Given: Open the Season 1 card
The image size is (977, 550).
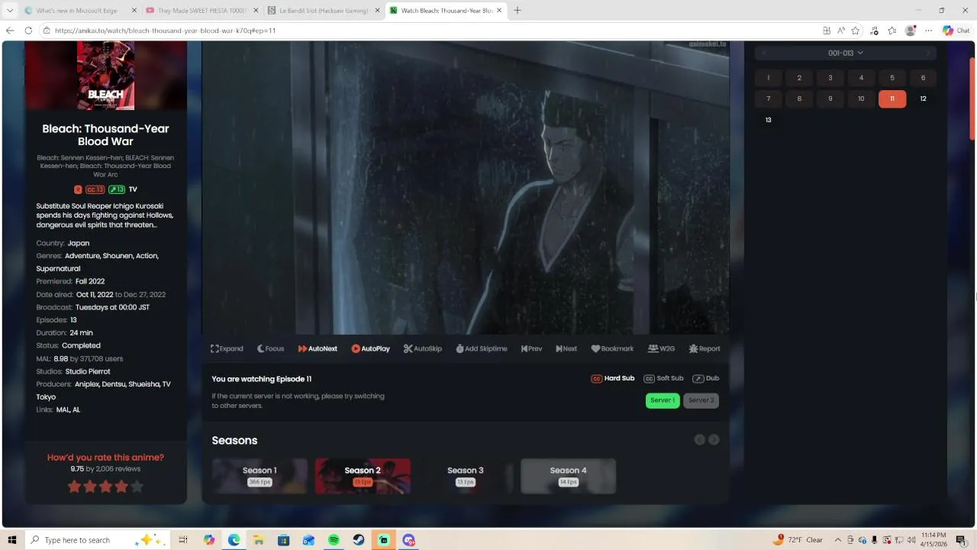Looking at the screenshot, I should click(260, 476).
